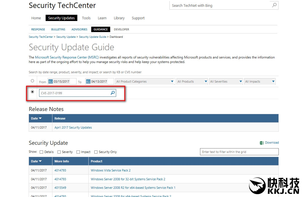Open the Library menu item
This screenshot has height=197, width=302.
tap(119, 18)
